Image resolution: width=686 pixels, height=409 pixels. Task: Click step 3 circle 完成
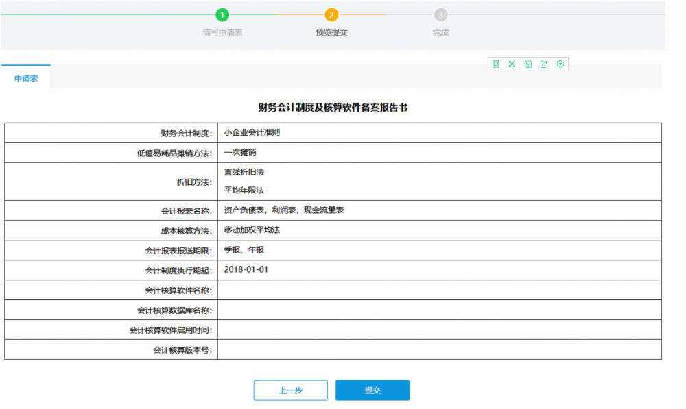440,14
